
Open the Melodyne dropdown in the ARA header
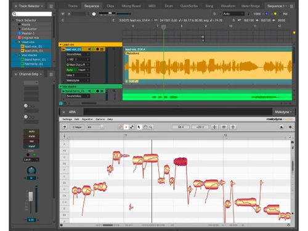pyautogui.click(x=283, y=112)
